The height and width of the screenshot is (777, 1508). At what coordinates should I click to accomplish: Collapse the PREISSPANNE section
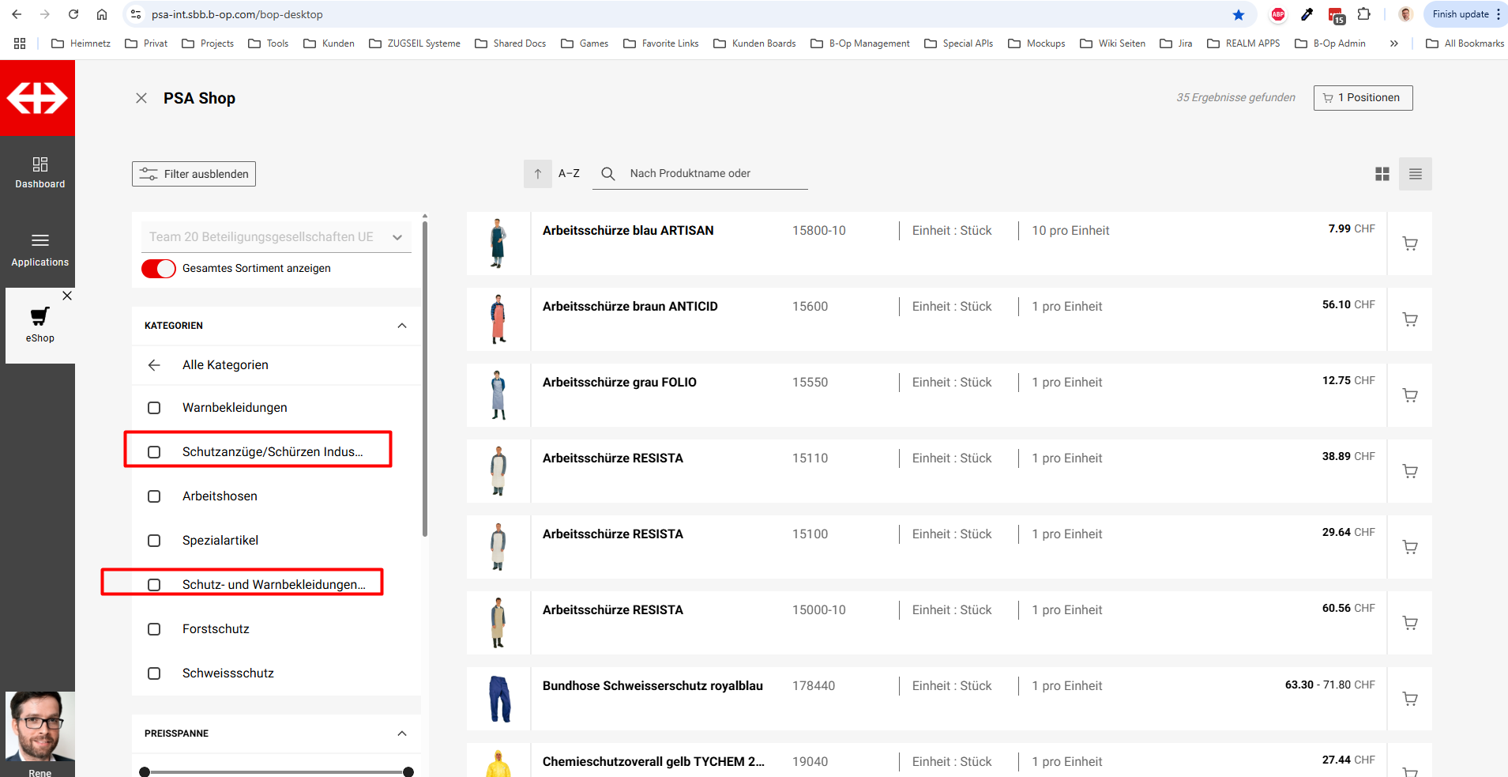tap(402, 734)
